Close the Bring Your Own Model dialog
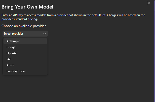Screen dimensions: 155x102 tap(149, 3)
